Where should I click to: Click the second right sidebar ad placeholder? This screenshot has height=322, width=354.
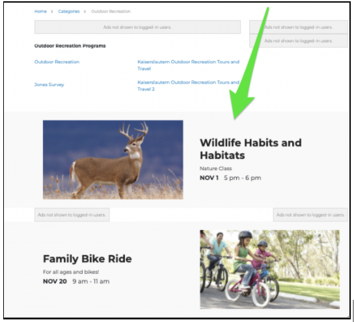pos(299,40)
